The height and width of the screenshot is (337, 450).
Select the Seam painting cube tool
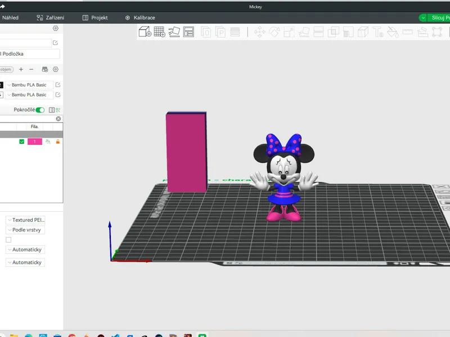[x=363, y=32]
